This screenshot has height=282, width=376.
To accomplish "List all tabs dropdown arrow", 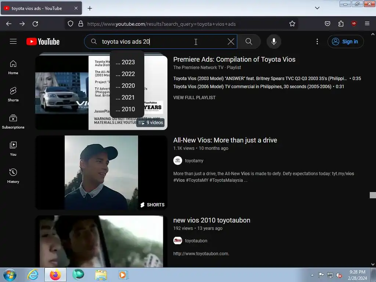I will 317,8.
